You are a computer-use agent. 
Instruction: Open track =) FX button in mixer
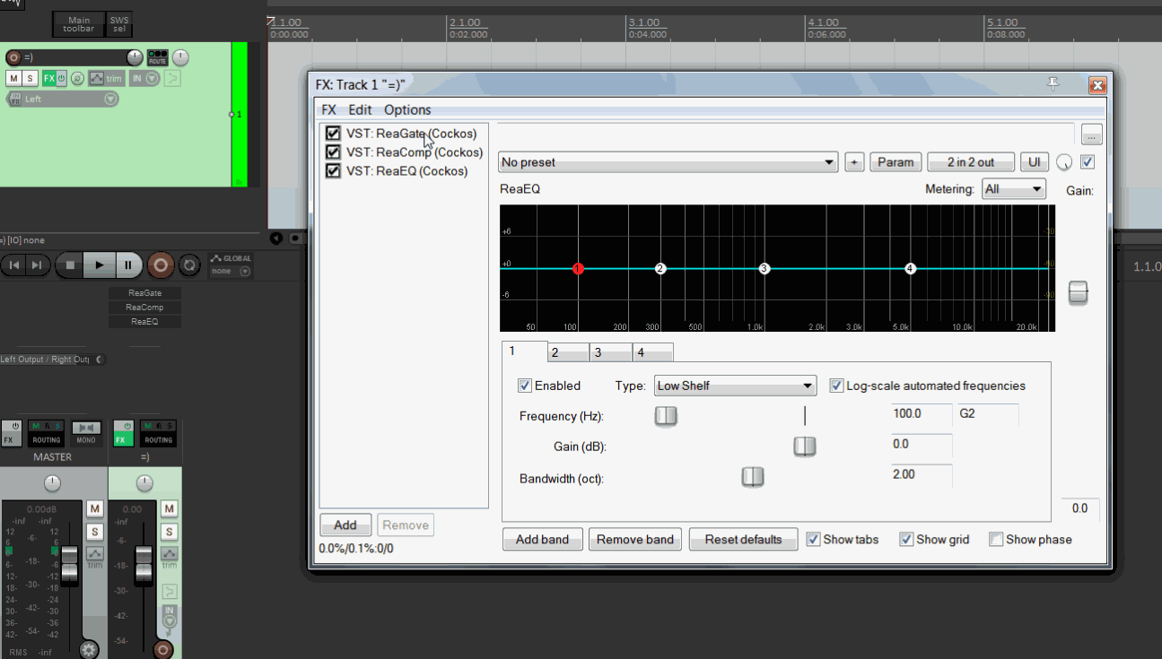[x=123, y=434]
